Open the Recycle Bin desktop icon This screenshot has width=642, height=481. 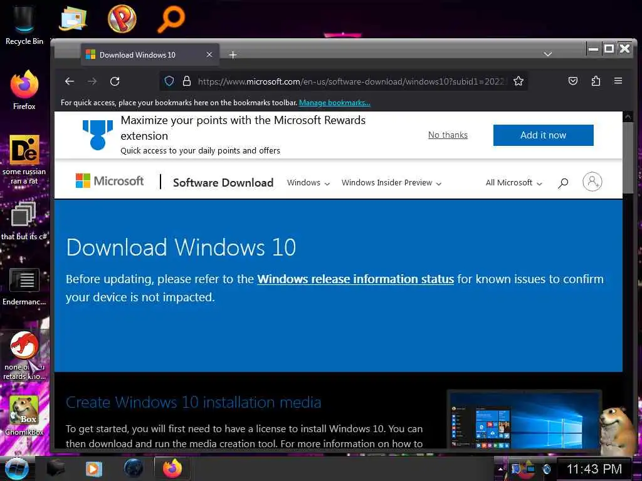click(x=24, y=24)
